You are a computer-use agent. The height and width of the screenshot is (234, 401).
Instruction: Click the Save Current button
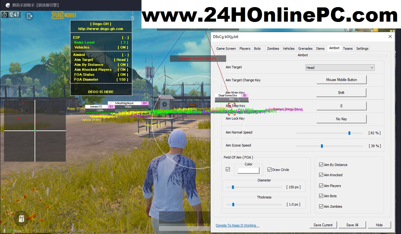click(323, 225)
